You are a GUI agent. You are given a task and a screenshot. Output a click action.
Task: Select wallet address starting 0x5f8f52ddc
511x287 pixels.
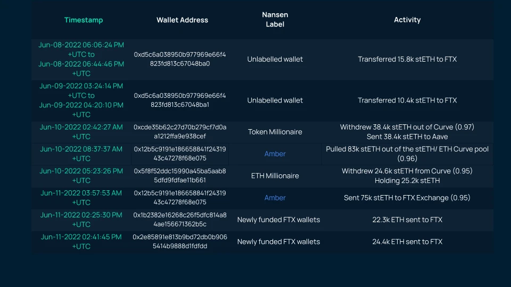180,175
